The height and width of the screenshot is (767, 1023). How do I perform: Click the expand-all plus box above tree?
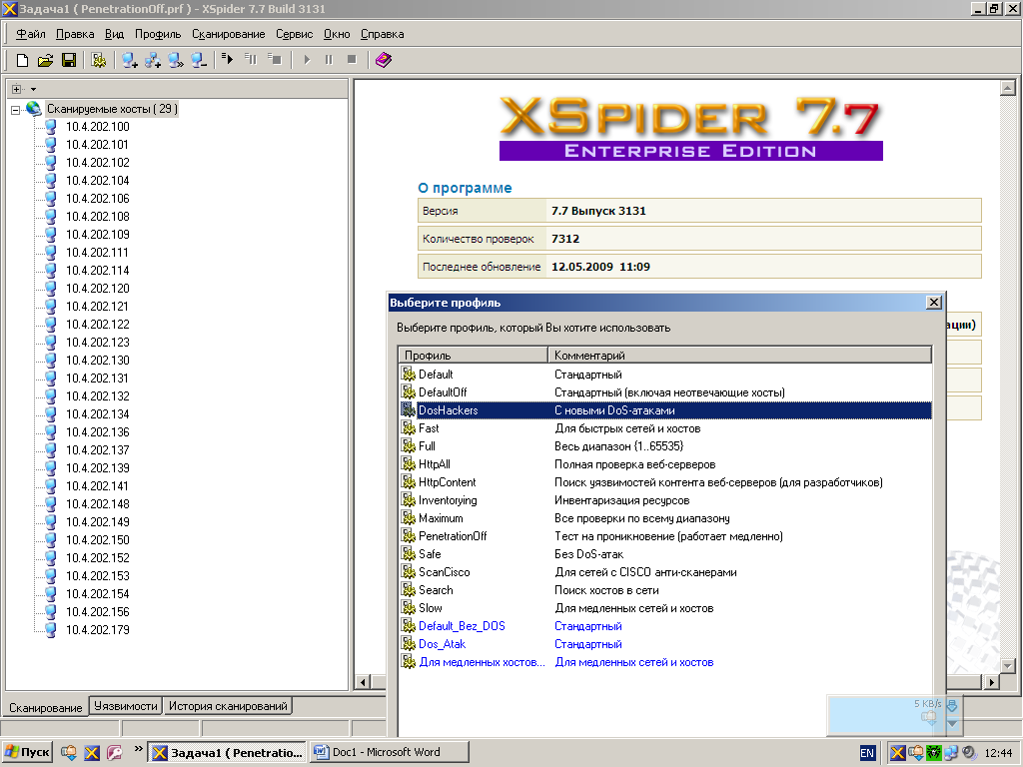(16, 90)
